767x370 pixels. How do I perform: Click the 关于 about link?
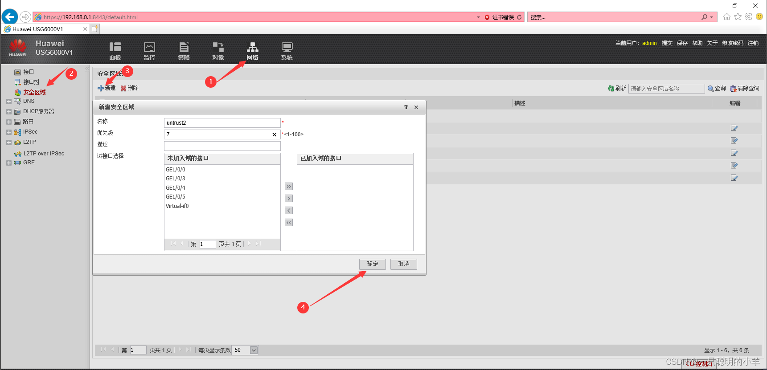[712, 43]
